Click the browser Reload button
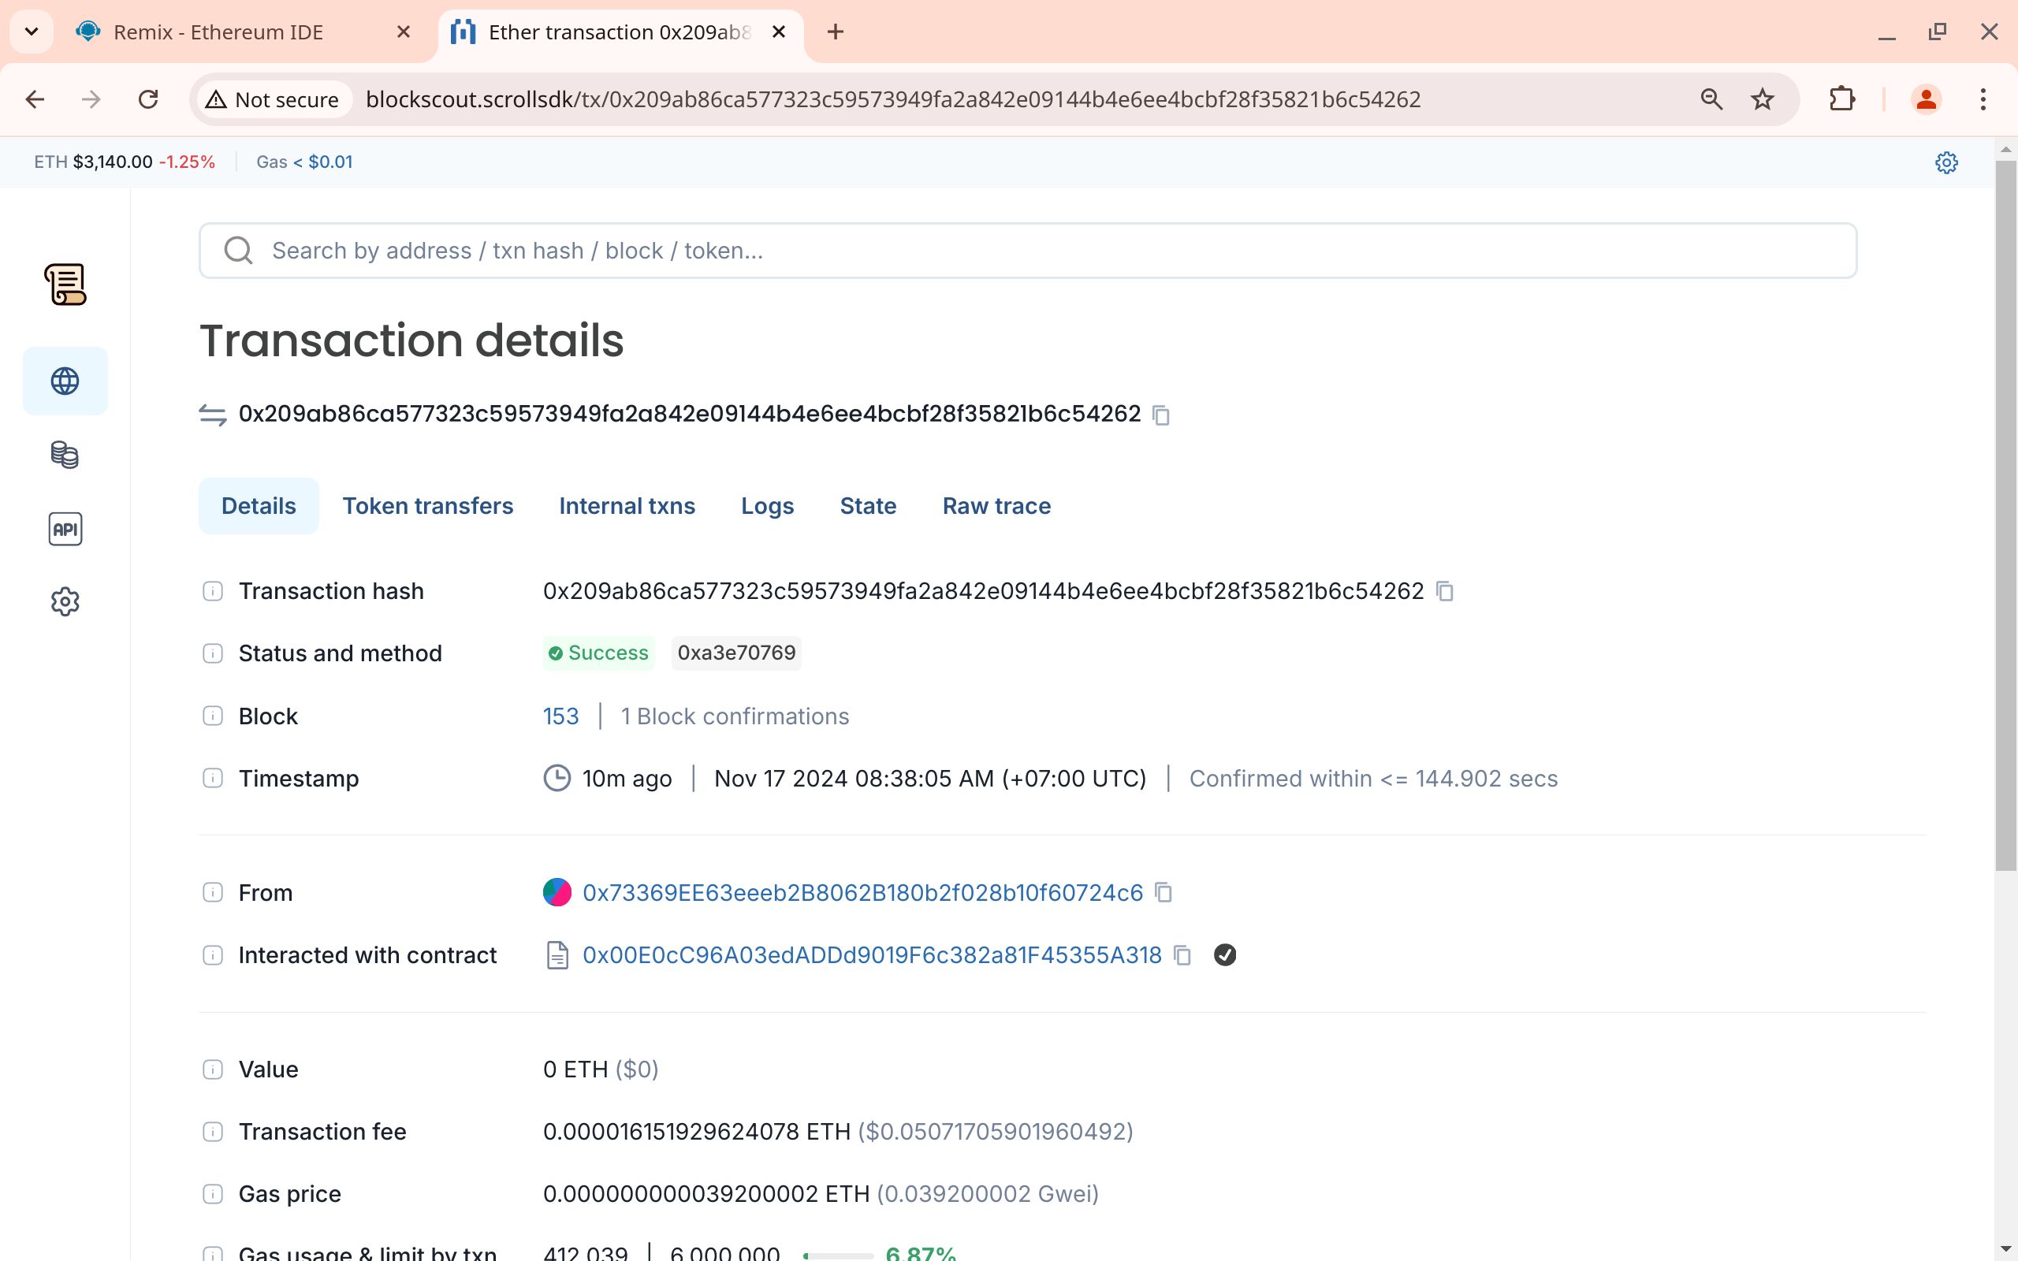Image resolution: width=2018 pixels, height=1261 pixels. tap(148, 99)
